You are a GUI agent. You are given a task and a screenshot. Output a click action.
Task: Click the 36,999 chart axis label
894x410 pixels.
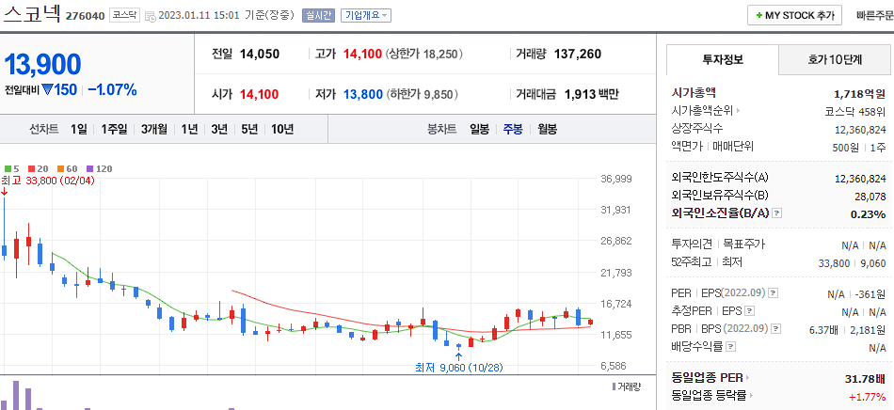(615, 179)
